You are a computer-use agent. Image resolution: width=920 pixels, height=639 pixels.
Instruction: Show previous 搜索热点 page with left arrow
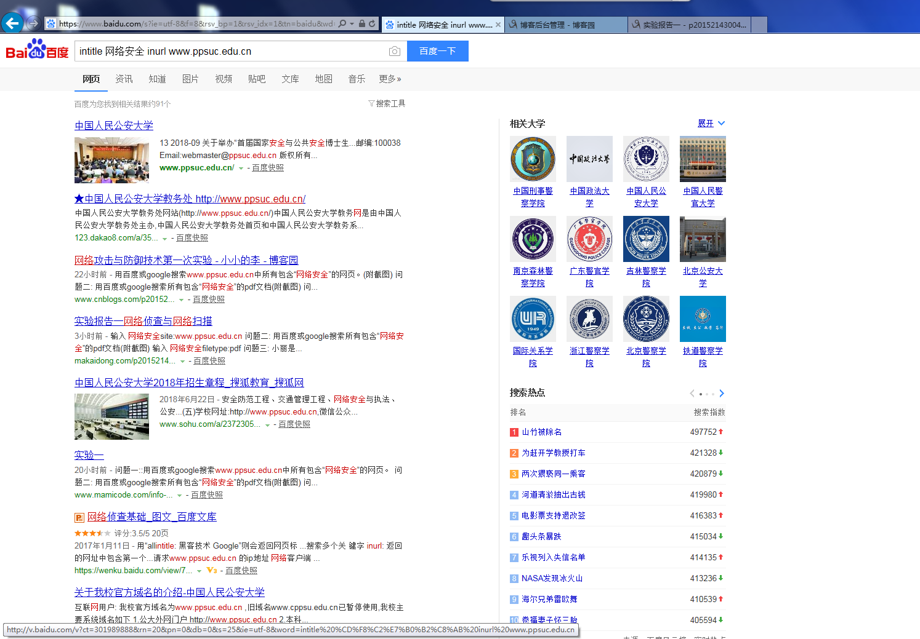692,394
